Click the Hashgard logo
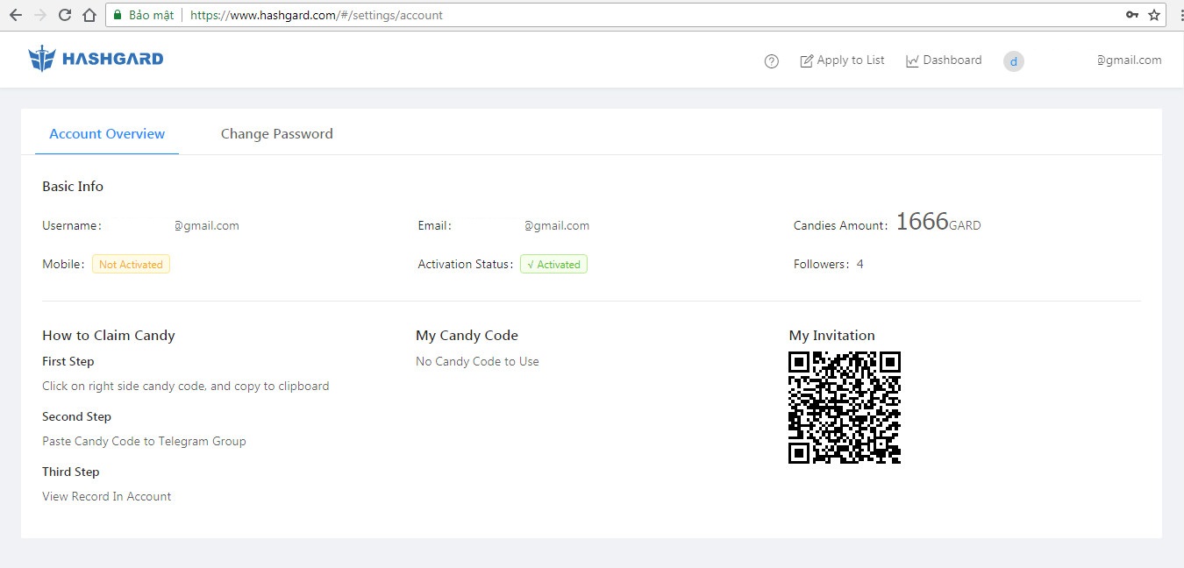Image resolution: width=1184 pixels, height=568 pixels. (96, 59)
